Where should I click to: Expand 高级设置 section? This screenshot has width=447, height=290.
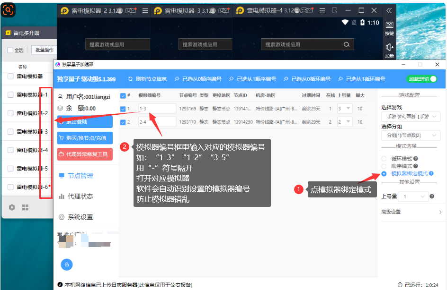[411, 212]
